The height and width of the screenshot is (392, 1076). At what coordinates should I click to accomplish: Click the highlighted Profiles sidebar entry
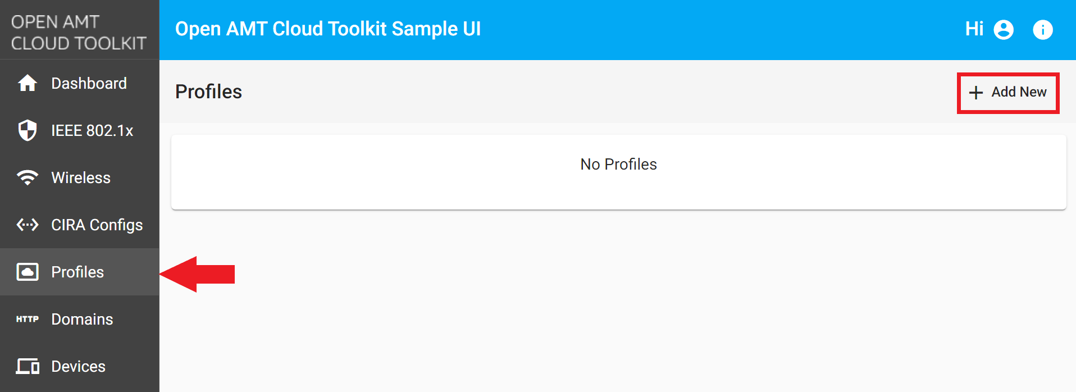tap(77, 272)
